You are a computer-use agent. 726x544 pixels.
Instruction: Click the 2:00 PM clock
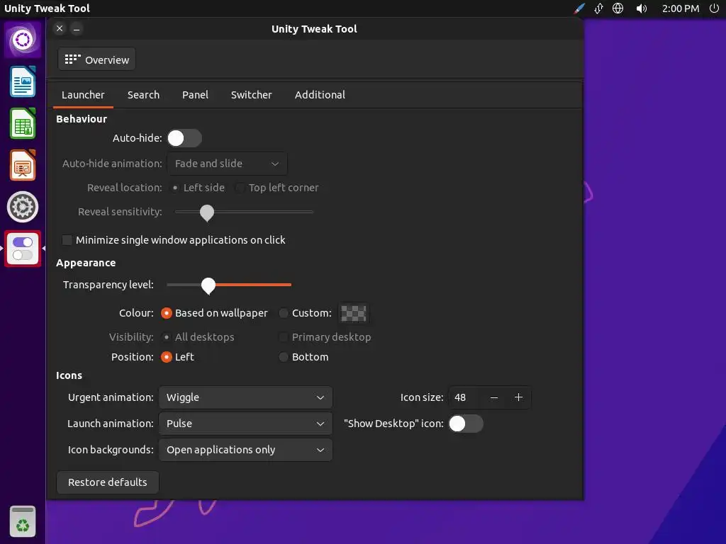pyautogui.click(x=680, y=8)
